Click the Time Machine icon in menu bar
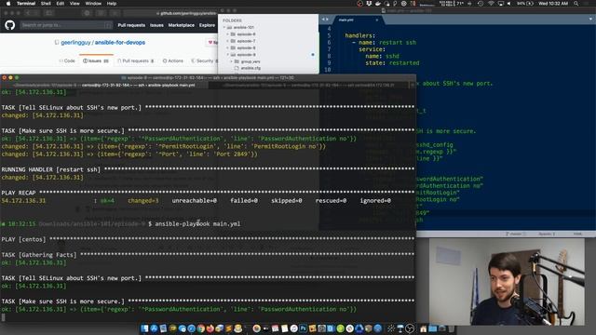The width and height of the screenshot is (596, 335). (481, 4)
